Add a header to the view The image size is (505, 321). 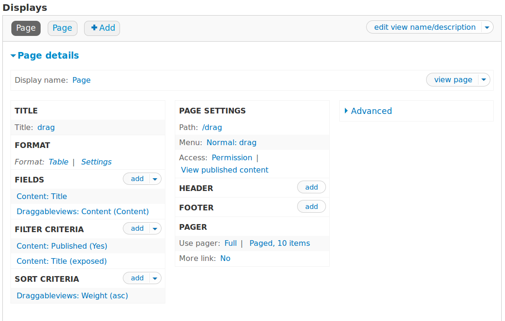click(x=311, y=187)
